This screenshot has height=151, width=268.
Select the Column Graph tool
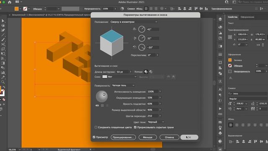click(3, 73)
